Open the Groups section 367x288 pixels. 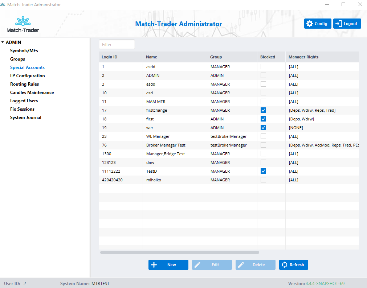[x=17, y=59]
